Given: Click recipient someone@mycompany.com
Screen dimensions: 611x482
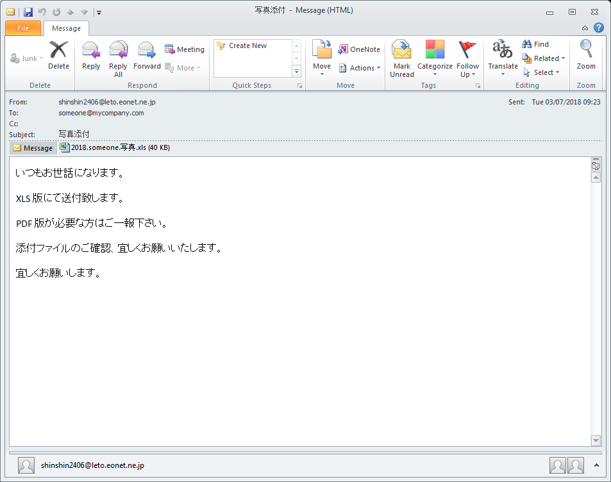Looking at the screenshot, I should pos(101,113).
